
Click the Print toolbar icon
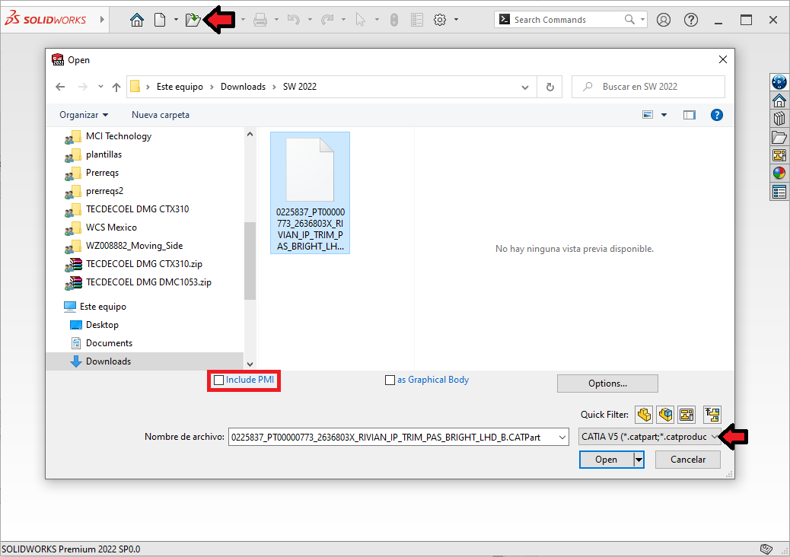[x=260, y=20]
